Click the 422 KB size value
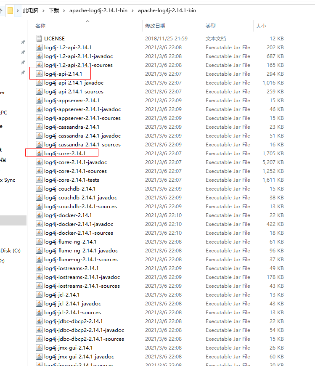Screen dimensions: 315x366 (x=275, y=224)
